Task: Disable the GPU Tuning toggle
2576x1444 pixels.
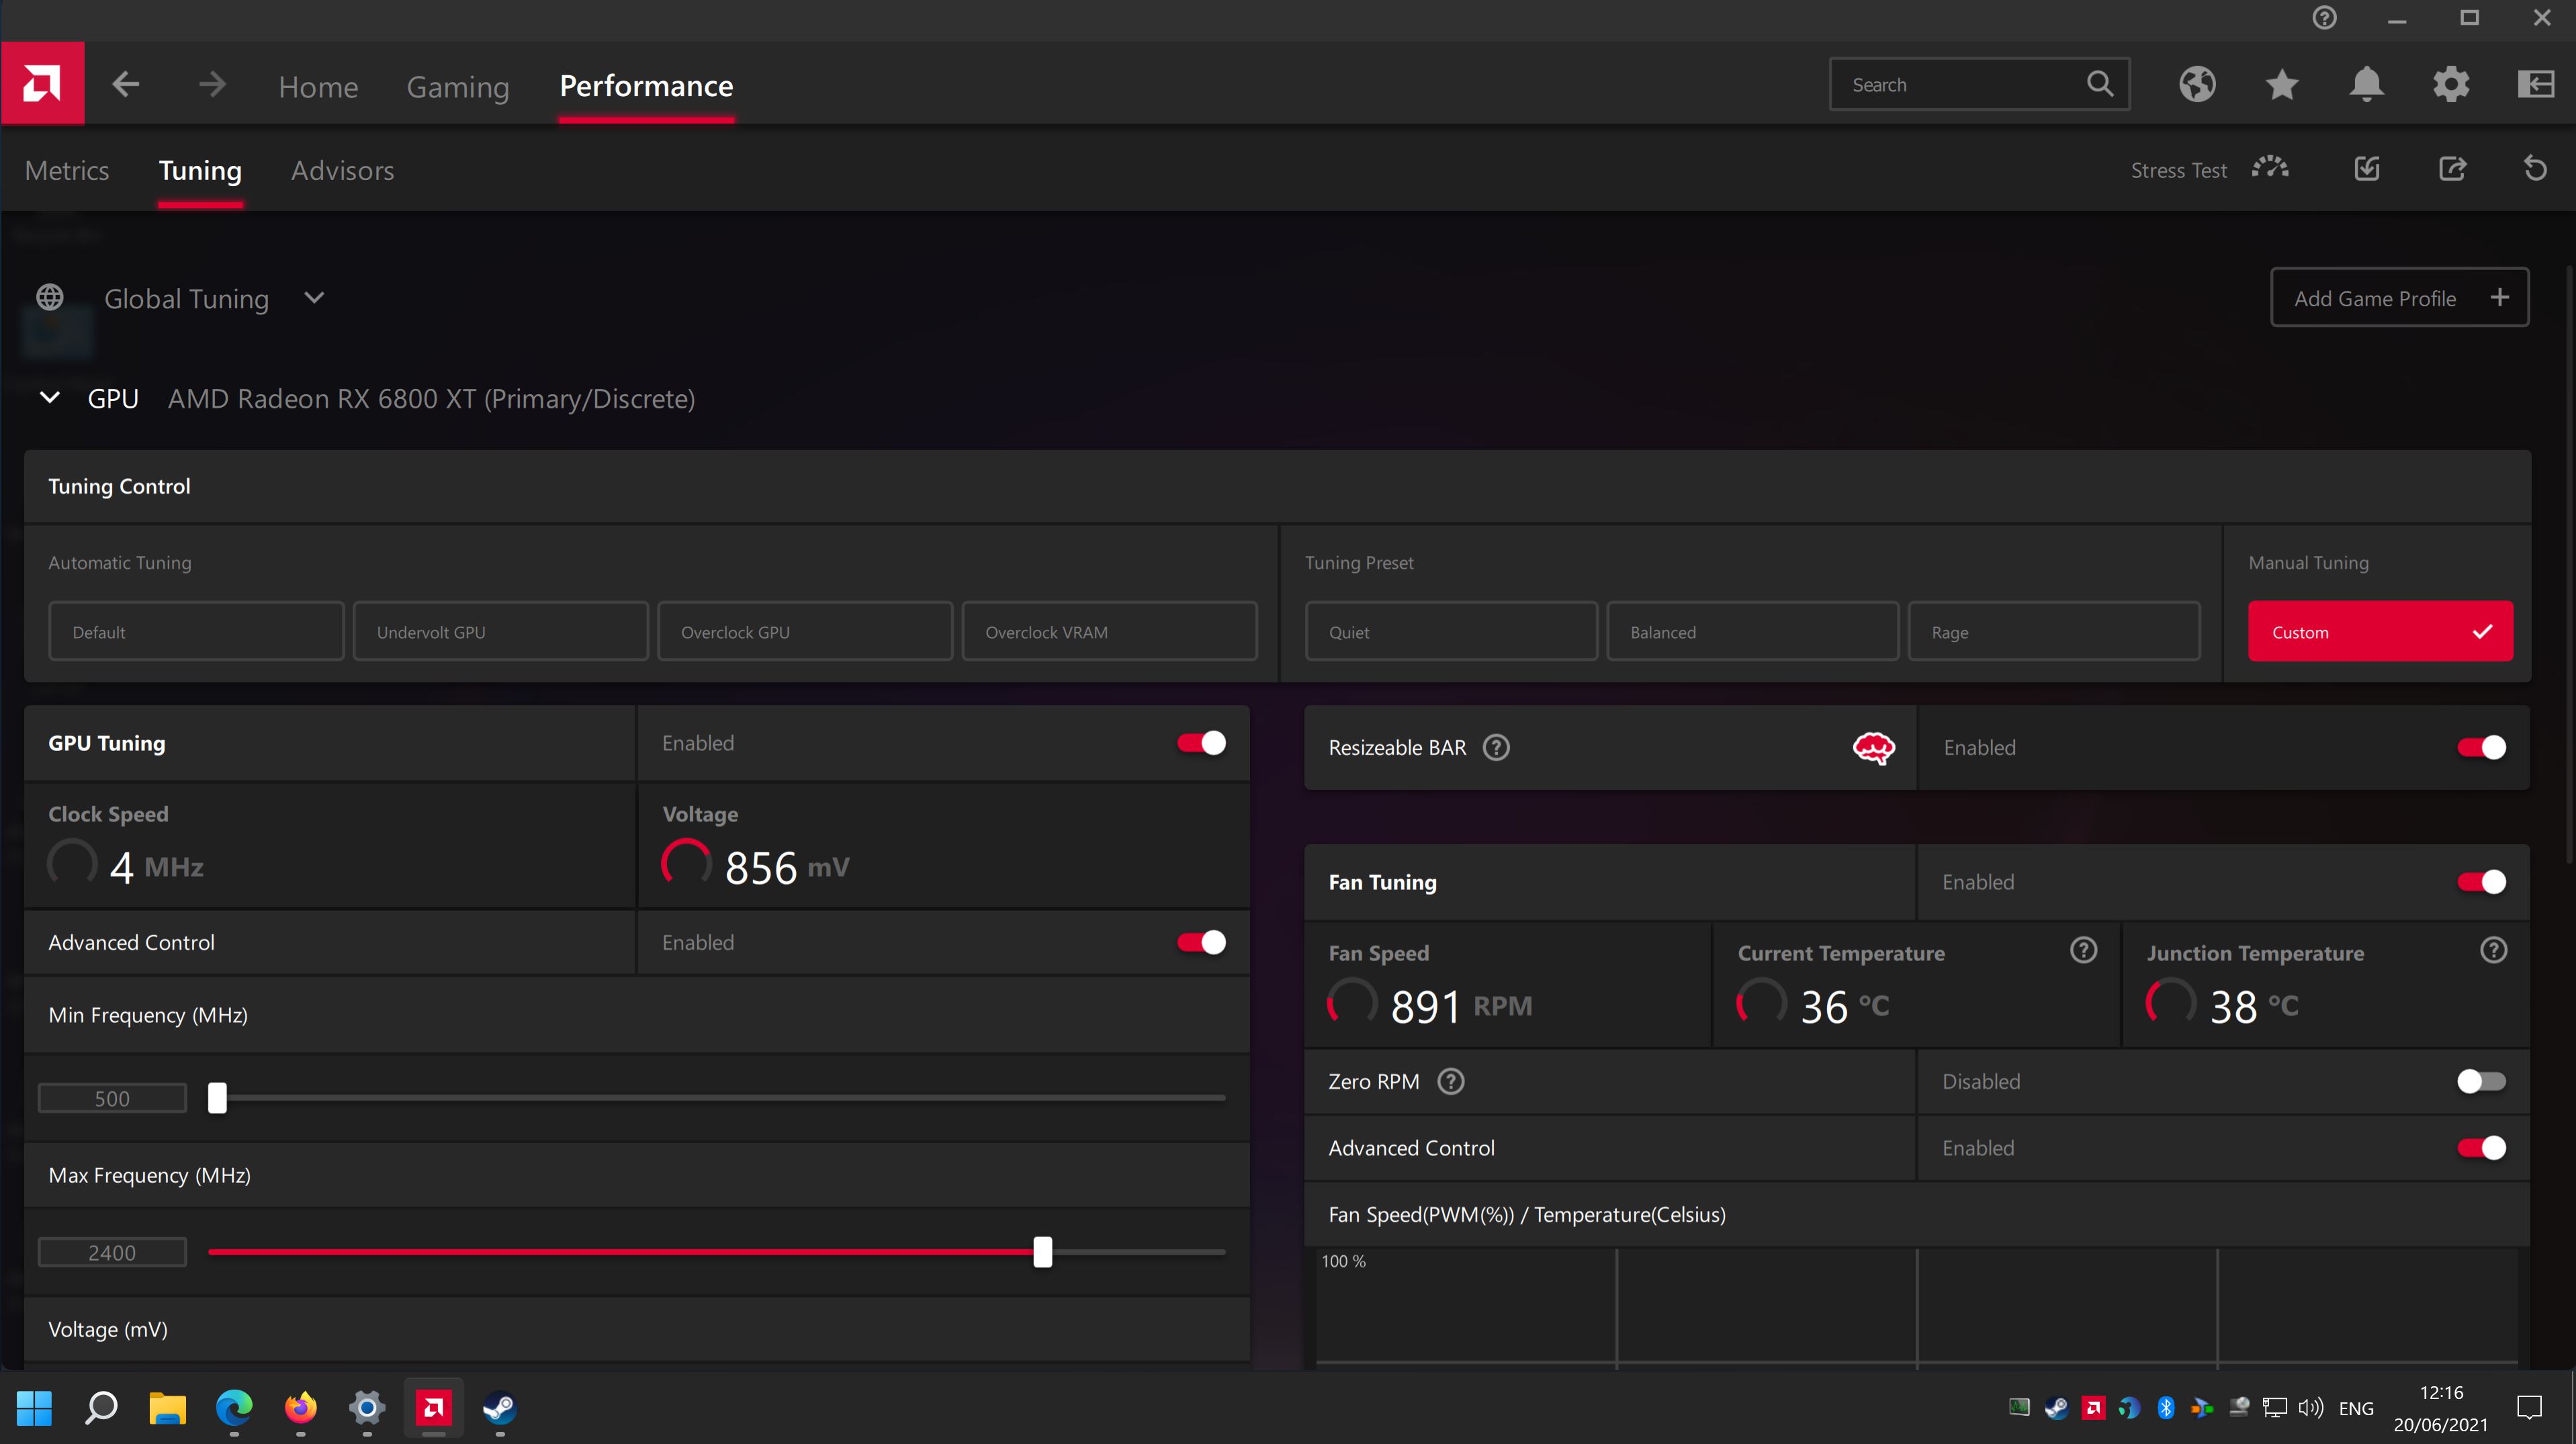Action: [1201, 743]
